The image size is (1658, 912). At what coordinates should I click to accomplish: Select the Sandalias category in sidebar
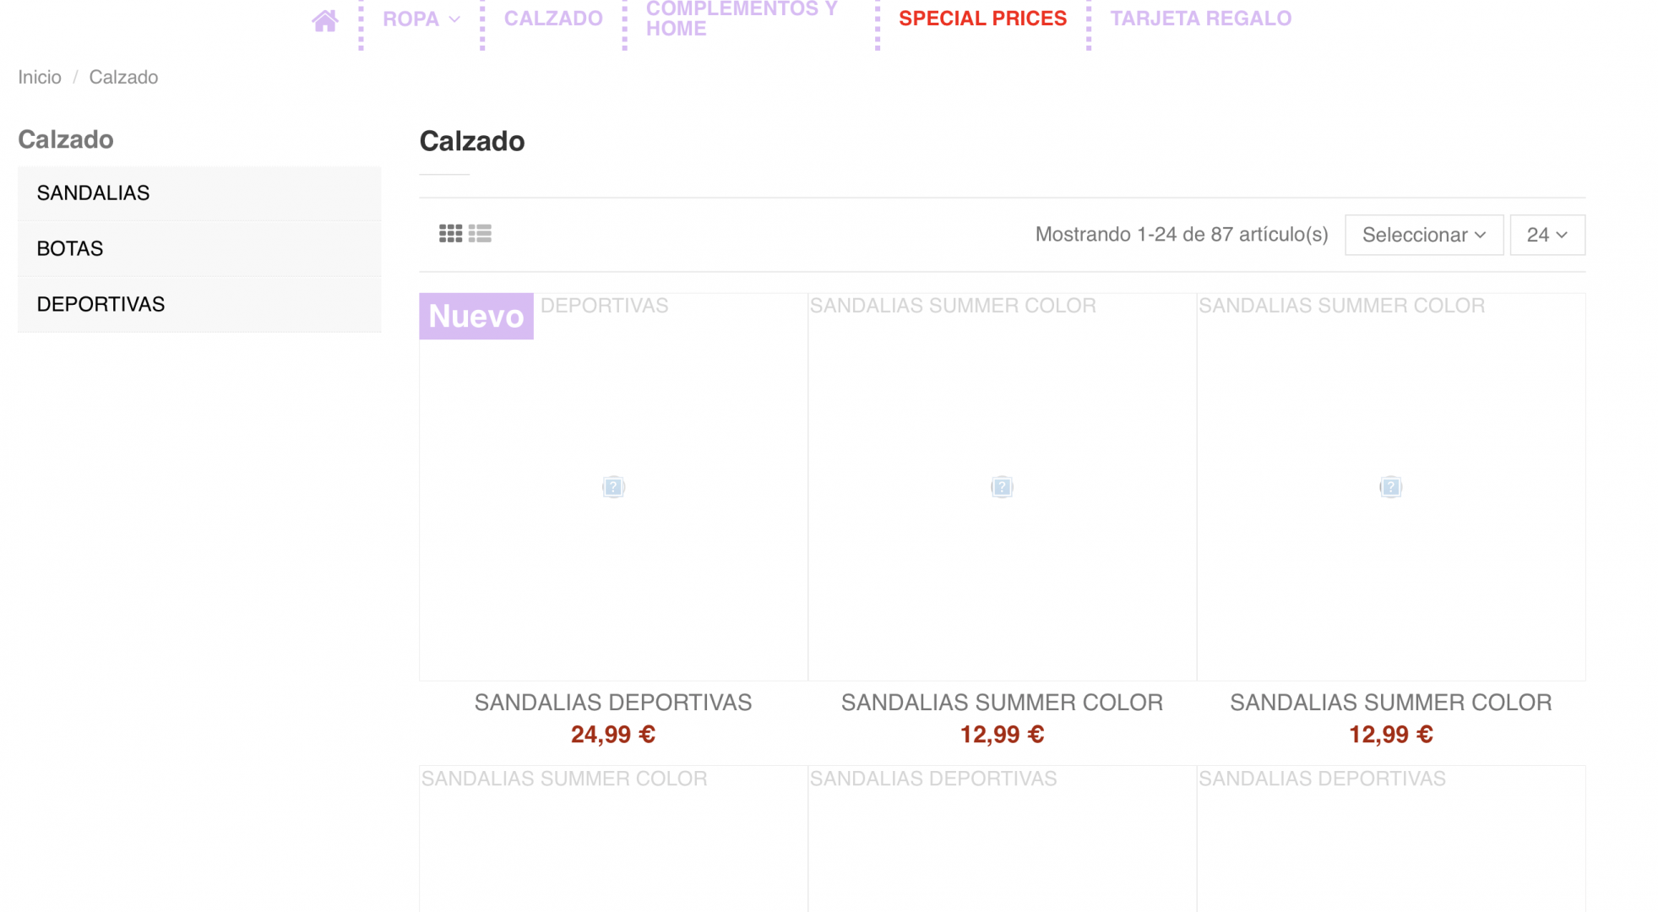(199, 193)
